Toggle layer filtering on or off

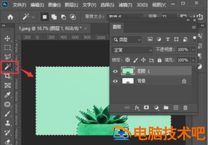[194, 39]
